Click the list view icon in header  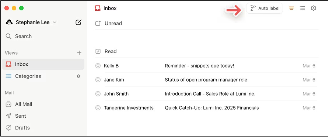point(302,8)
